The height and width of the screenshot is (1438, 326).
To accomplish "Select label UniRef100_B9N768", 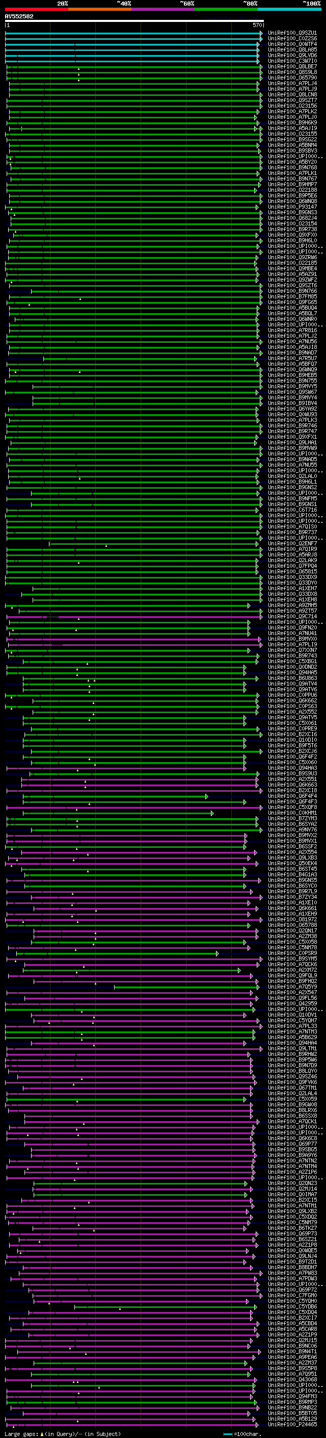I will 292,167.
